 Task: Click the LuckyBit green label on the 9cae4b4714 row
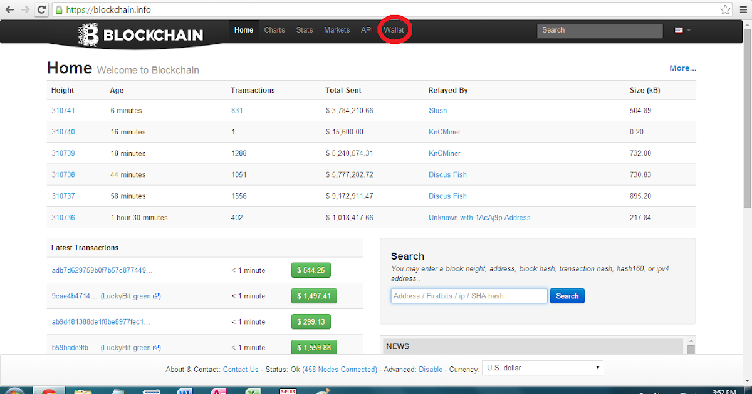126,296
